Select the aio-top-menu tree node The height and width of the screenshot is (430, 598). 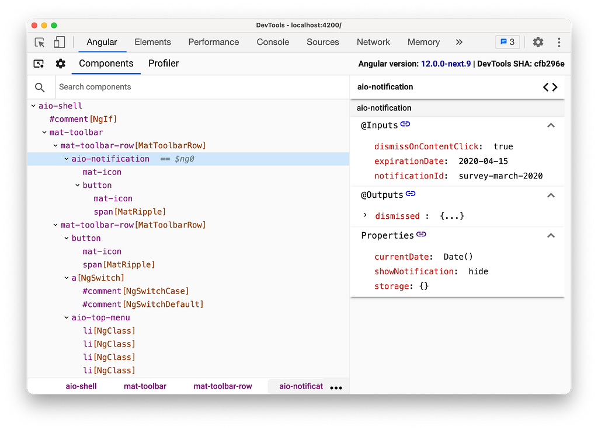(x=100, y=317)
